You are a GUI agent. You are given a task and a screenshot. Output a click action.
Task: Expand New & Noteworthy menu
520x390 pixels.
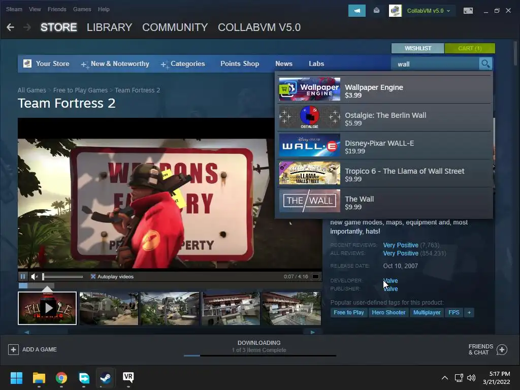coord(115,63)
